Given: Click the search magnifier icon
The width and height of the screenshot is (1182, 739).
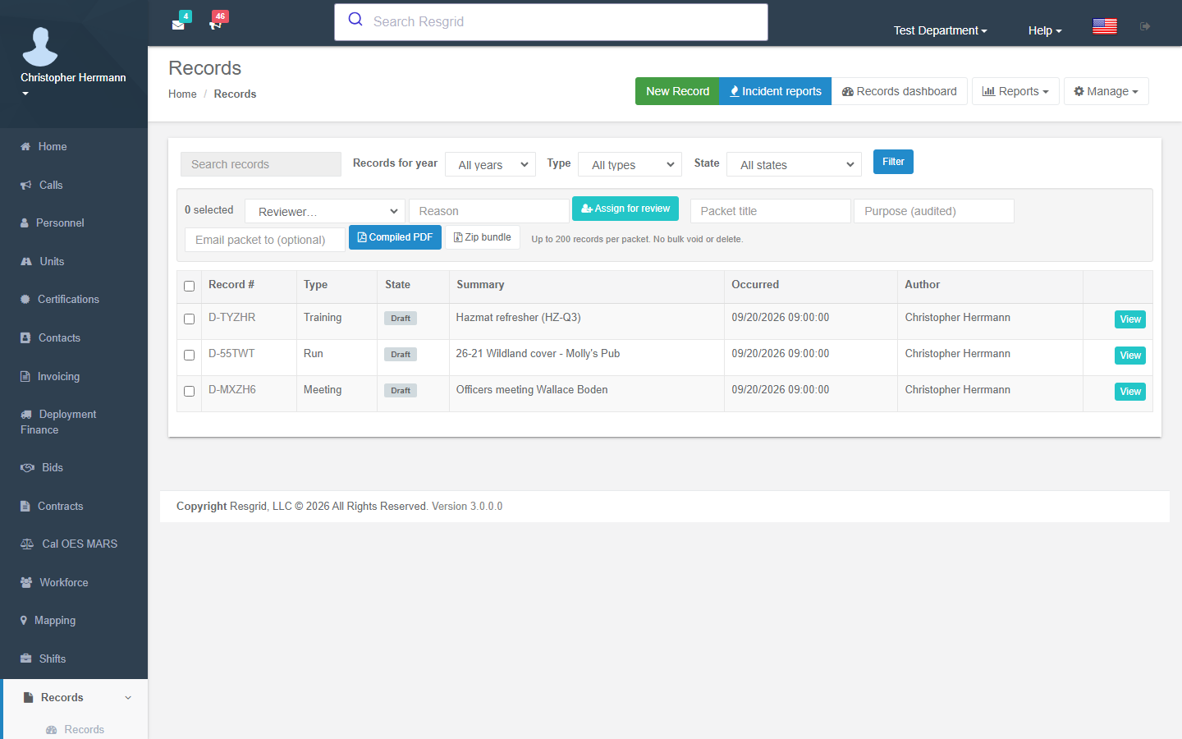Looking at the screenshot, I should point(355,20).
